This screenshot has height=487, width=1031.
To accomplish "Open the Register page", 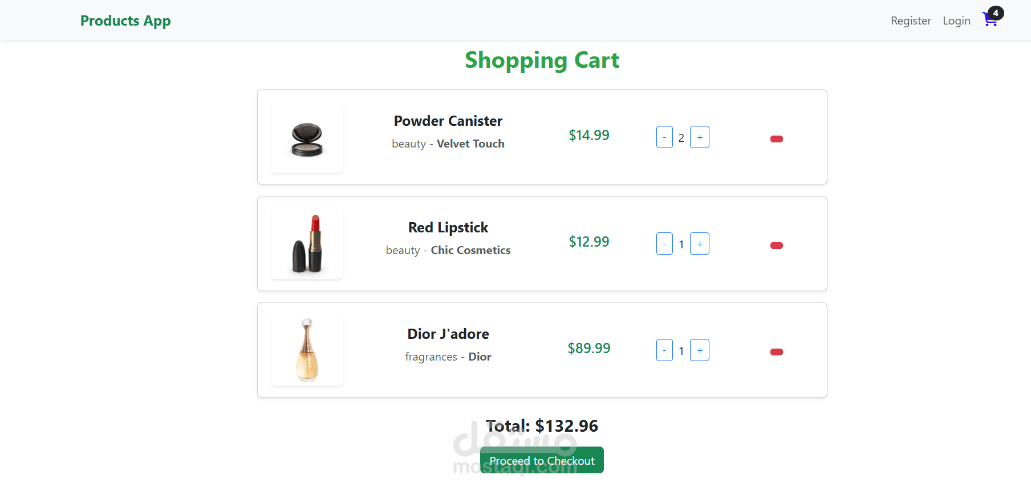I will tap(911, 21).
